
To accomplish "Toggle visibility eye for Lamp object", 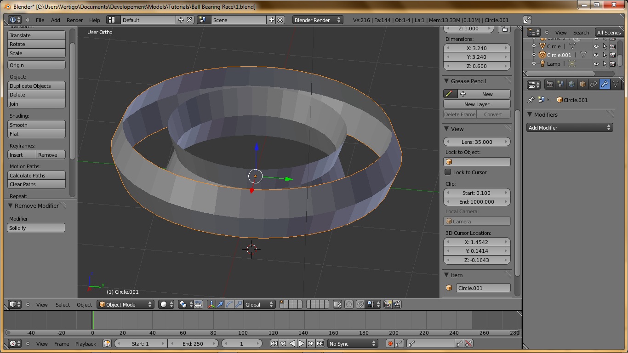I will pos(596,64).
